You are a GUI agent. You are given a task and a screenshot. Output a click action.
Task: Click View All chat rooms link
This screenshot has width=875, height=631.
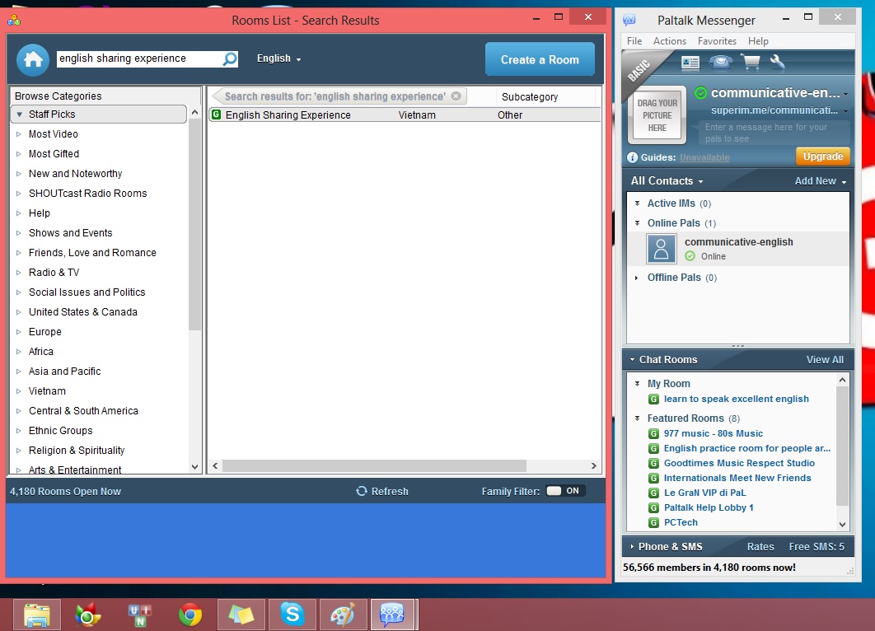[825, 360]
